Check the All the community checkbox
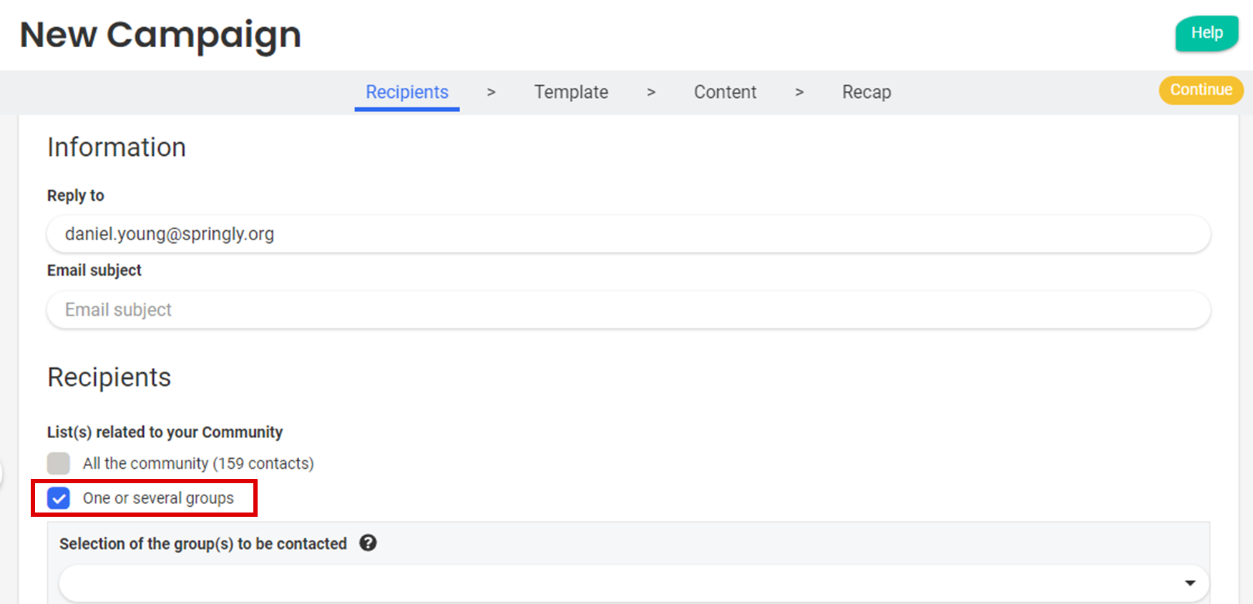The height and width of the screenshot is (604, 1253). pyautogui.click(x=59, y=463)
